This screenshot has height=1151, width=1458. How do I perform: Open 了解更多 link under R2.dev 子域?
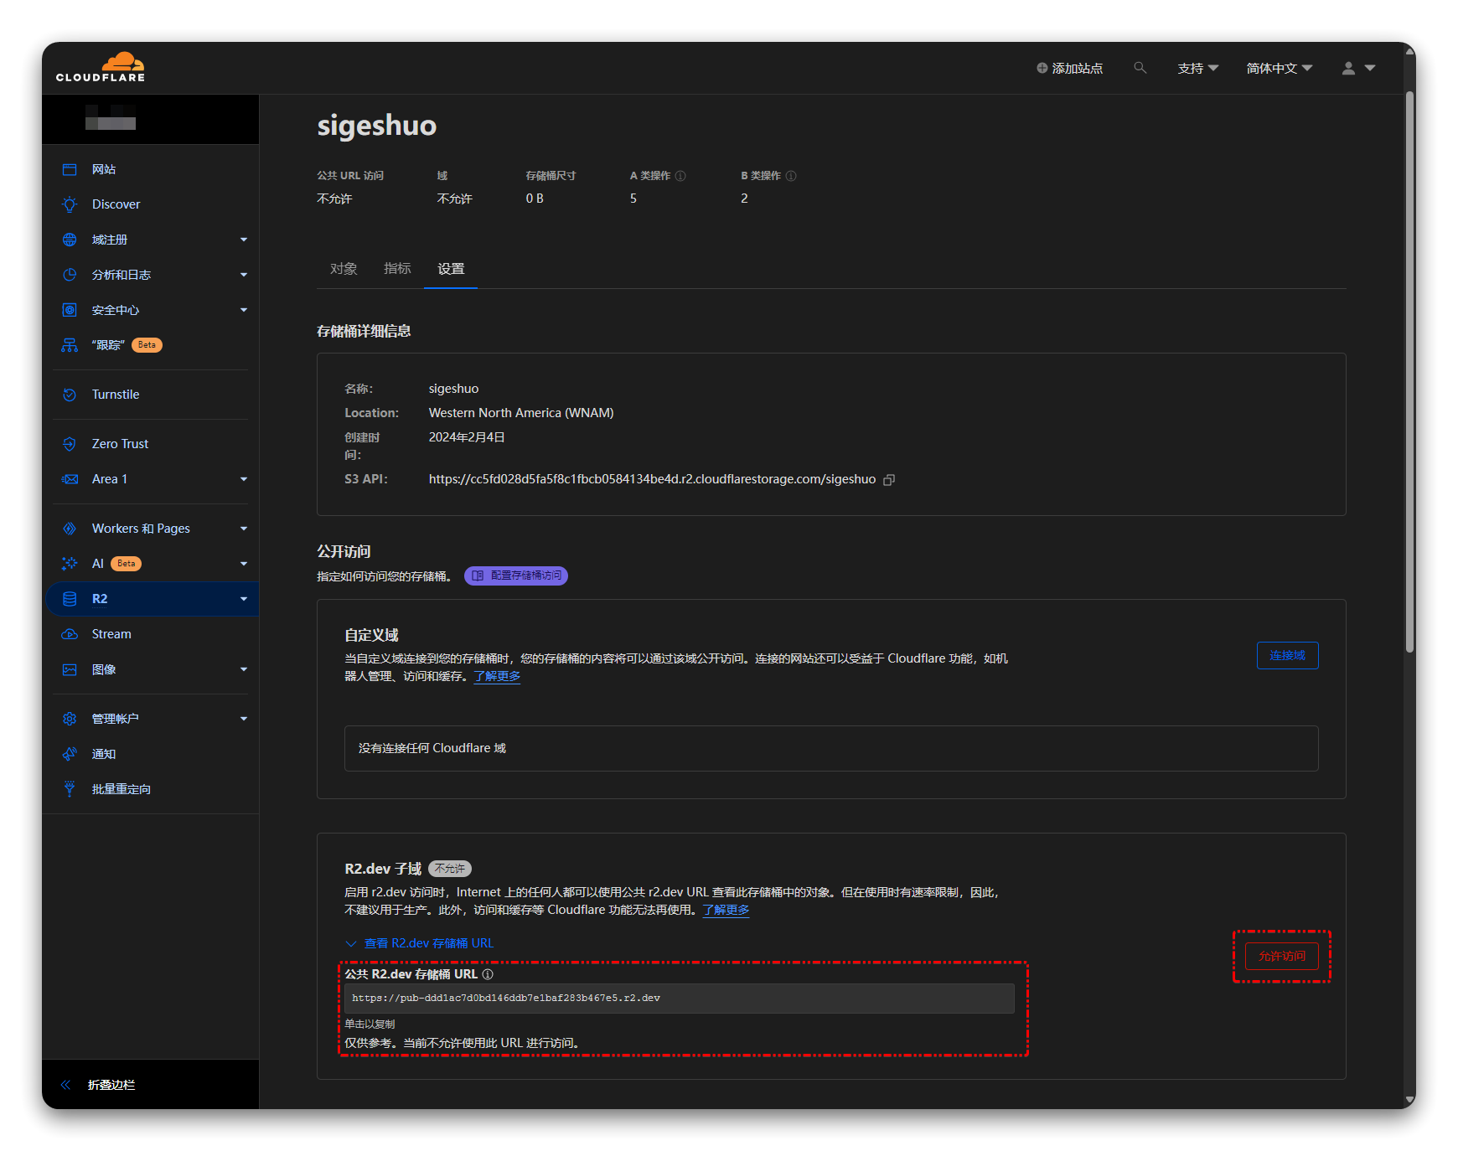[726, 910]
